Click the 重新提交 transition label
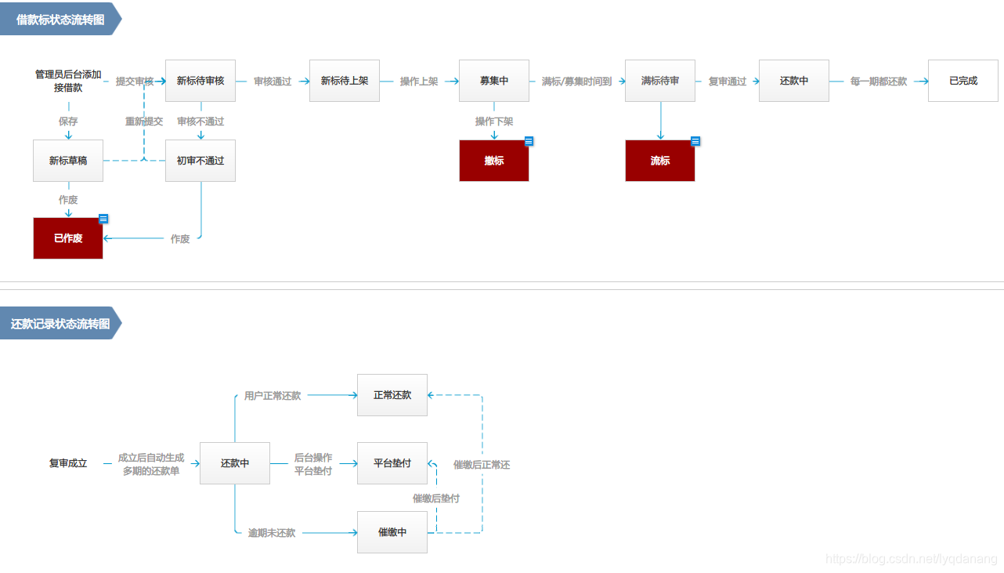The image size is (1004, 573). (144, 121)
